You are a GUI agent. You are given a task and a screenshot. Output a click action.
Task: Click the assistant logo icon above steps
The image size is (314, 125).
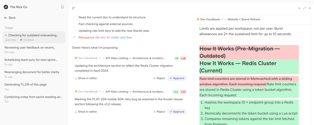(x=74, y=8)
